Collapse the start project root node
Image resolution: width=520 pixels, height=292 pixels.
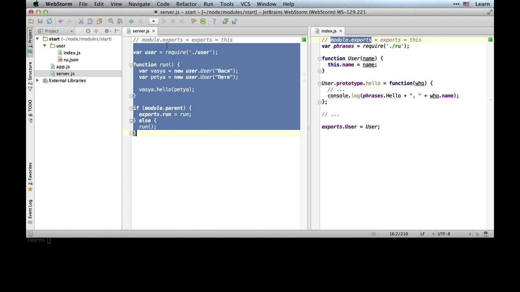tap(37, 39)
